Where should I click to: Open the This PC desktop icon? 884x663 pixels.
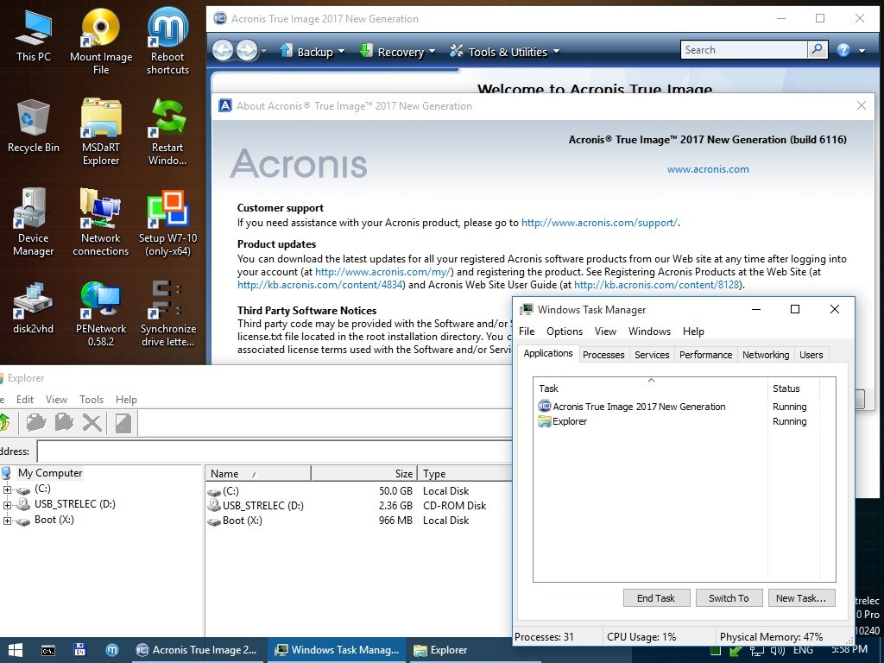pos(34,35)
